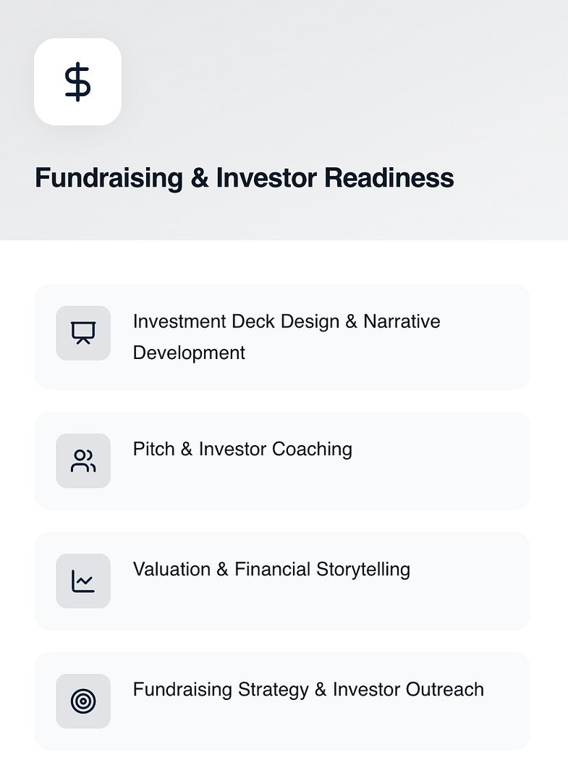Click the word "Fundraising" in the bold heading
The image size is (568, 781).
click(x=109, y=178)
